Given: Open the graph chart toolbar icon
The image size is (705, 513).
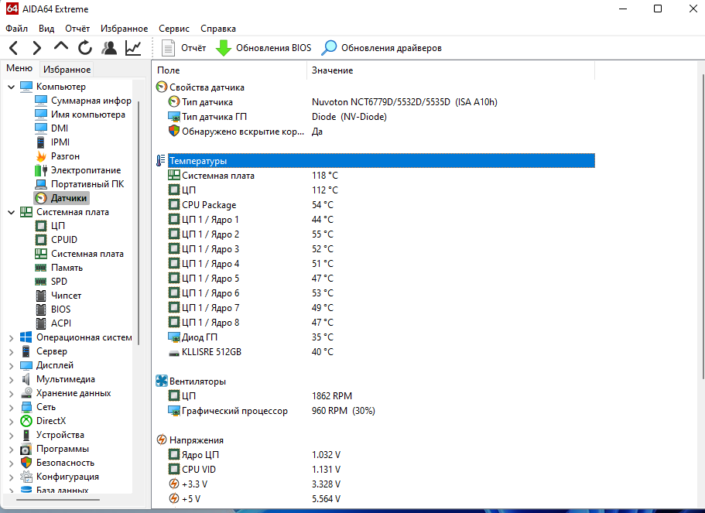Looking at the screenshot, I should tap(133, 48).
